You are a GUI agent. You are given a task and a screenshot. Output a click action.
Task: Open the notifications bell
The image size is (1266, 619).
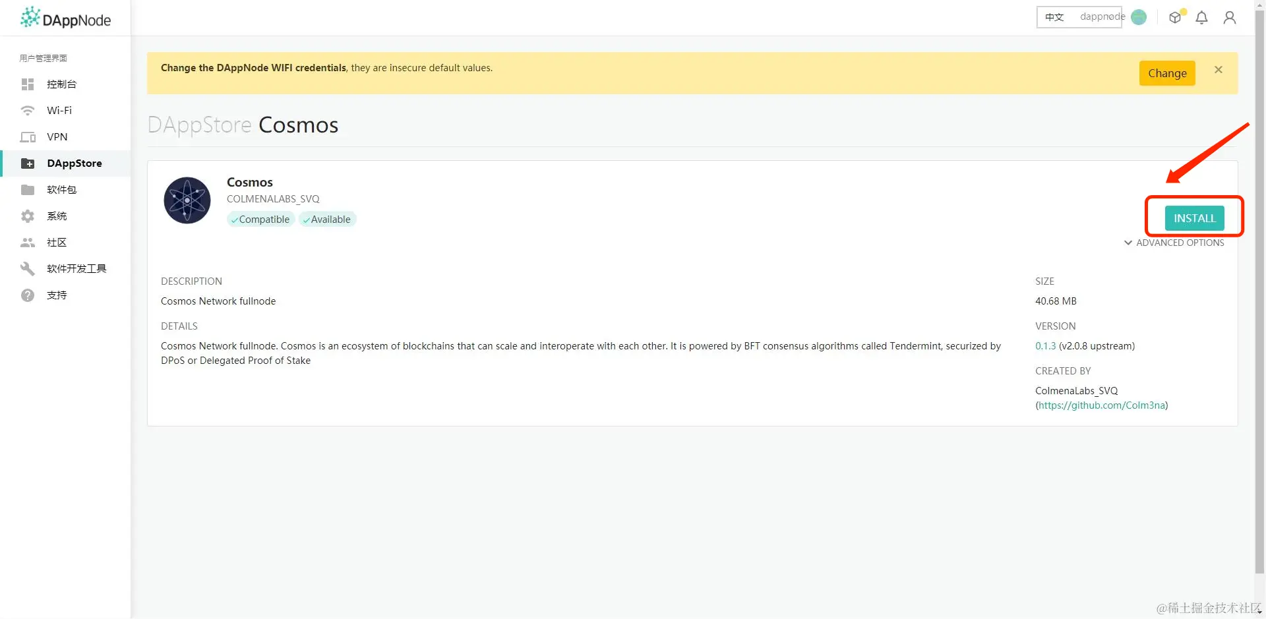click(1202, 18)
